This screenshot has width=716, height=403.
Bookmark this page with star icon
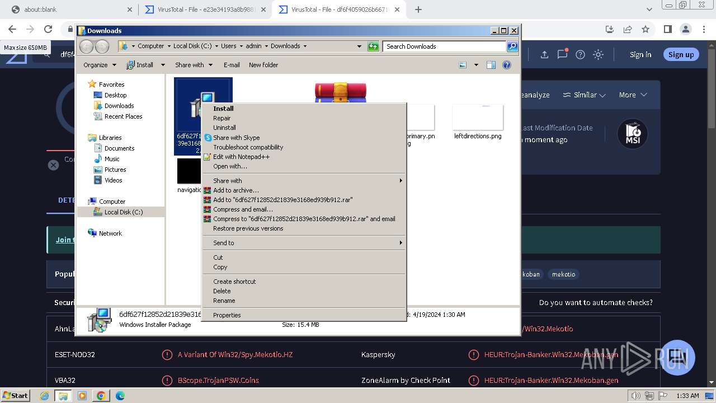(x=646, y=29)
